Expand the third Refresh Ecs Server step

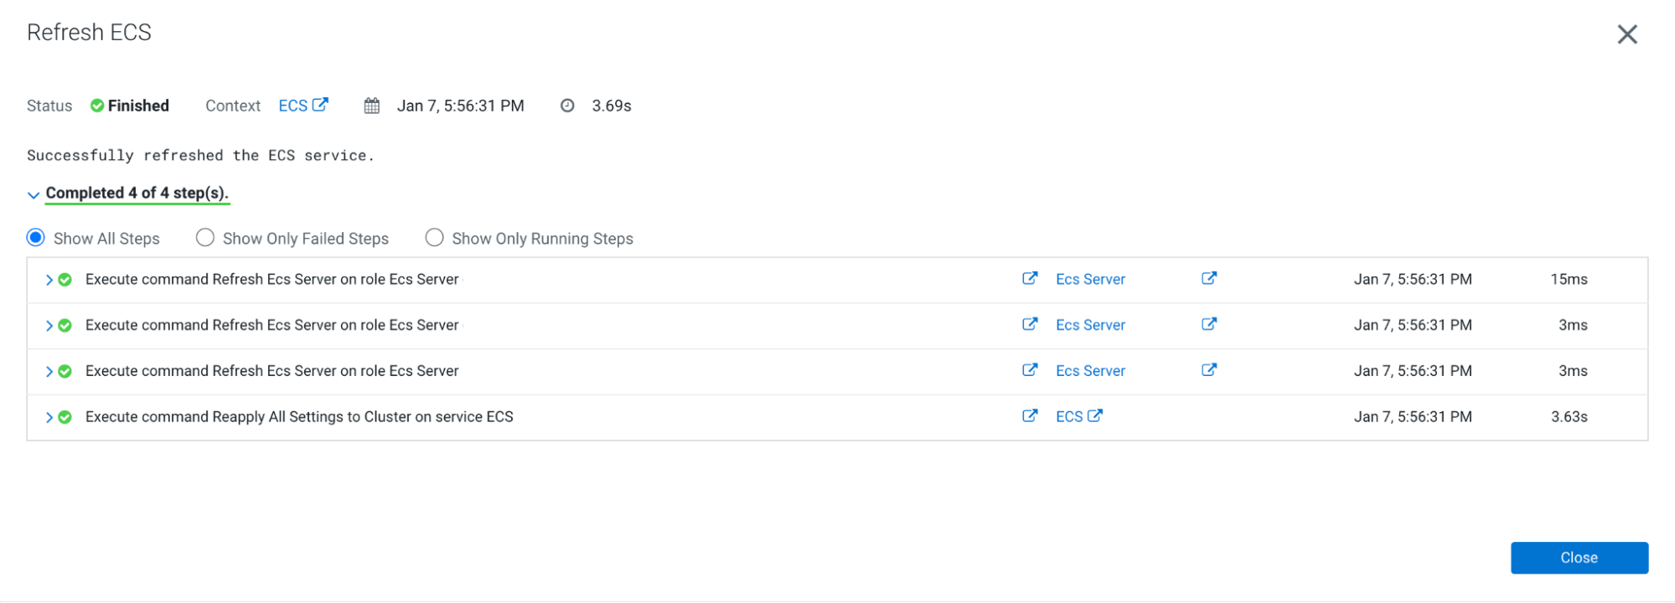tap(49, 371)
